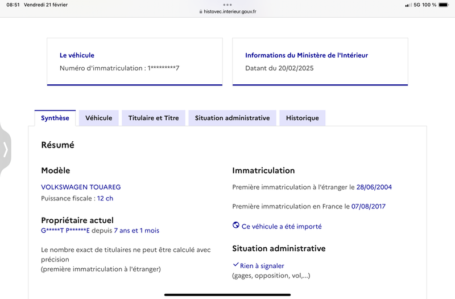Screen dimensions: 455x299
Task: Click the 'Le véhicule' card heading
Action: pos(77,55)
